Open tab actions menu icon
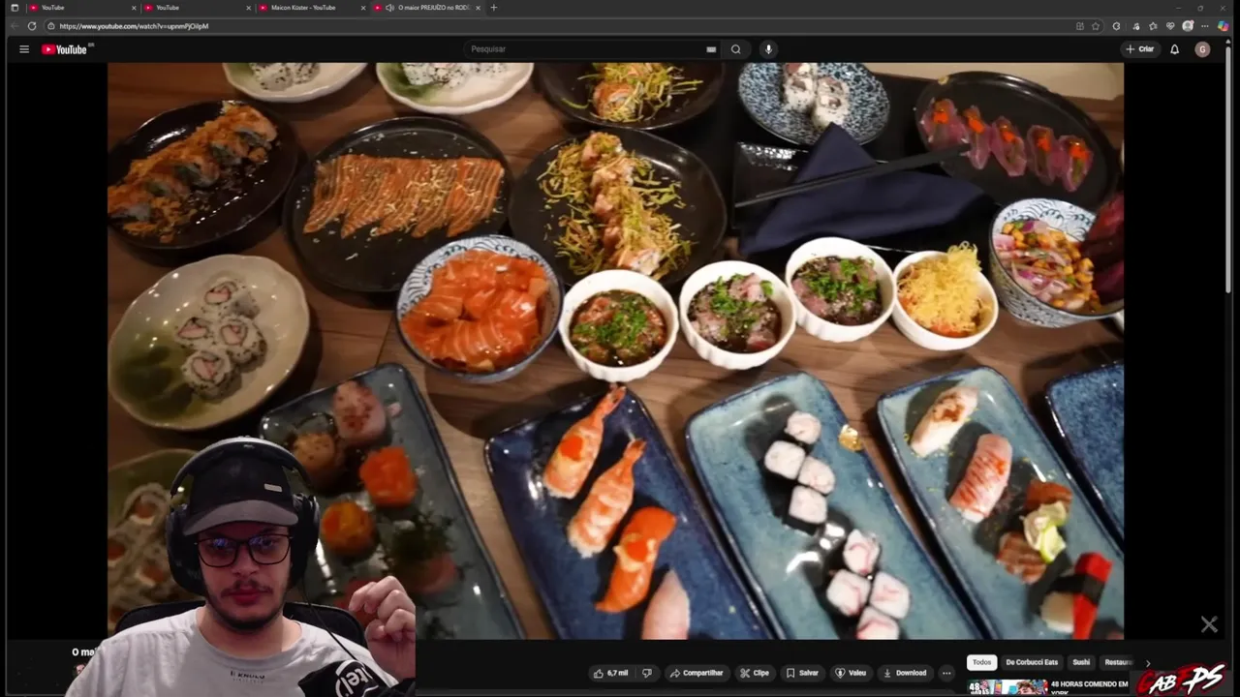The image size is (1240, 697). click(x=14, y=8)
